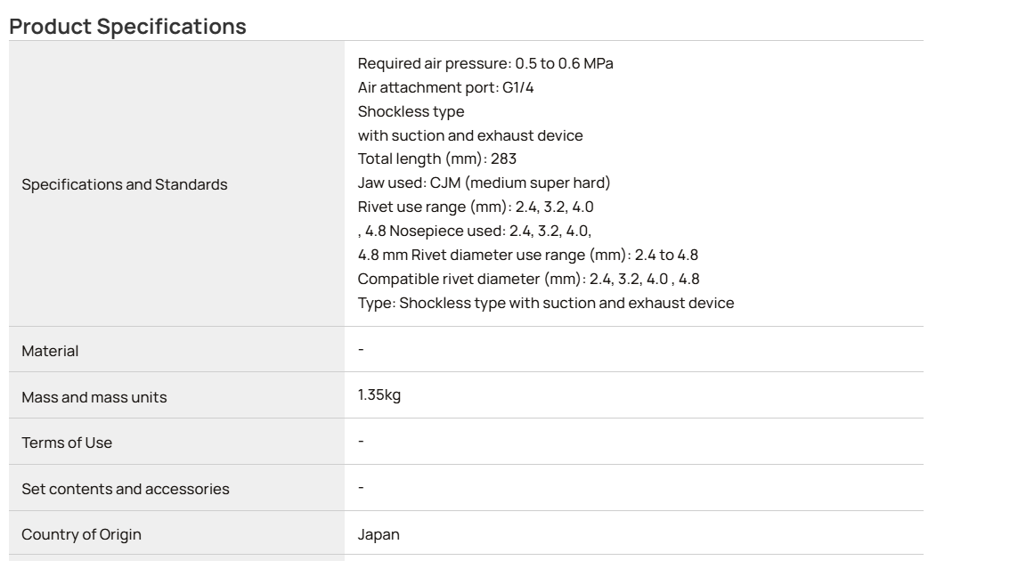
Task: Click Set contents and accessories label
Action: coord(126,489)
